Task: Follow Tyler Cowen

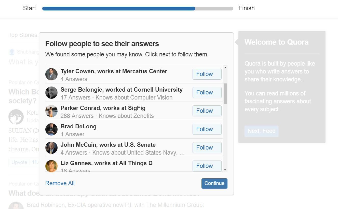Action: coord(207,74)
